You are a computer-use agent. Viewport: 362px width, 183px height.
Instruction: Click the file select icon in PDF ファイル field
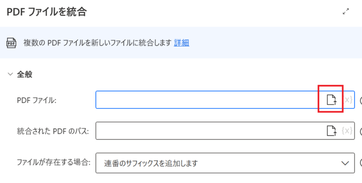tap(332, 100)
